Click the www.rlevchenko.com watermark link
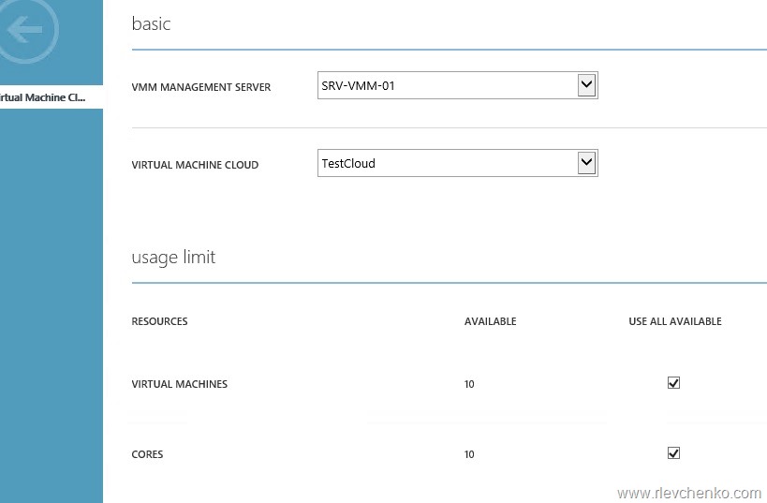Image resolution: width=767 pixels, height=503 pixels. coord(689,493)
